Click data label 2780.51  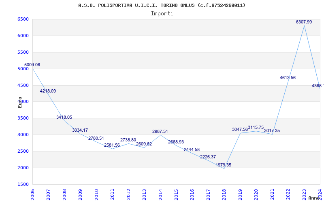coord(96,138)
